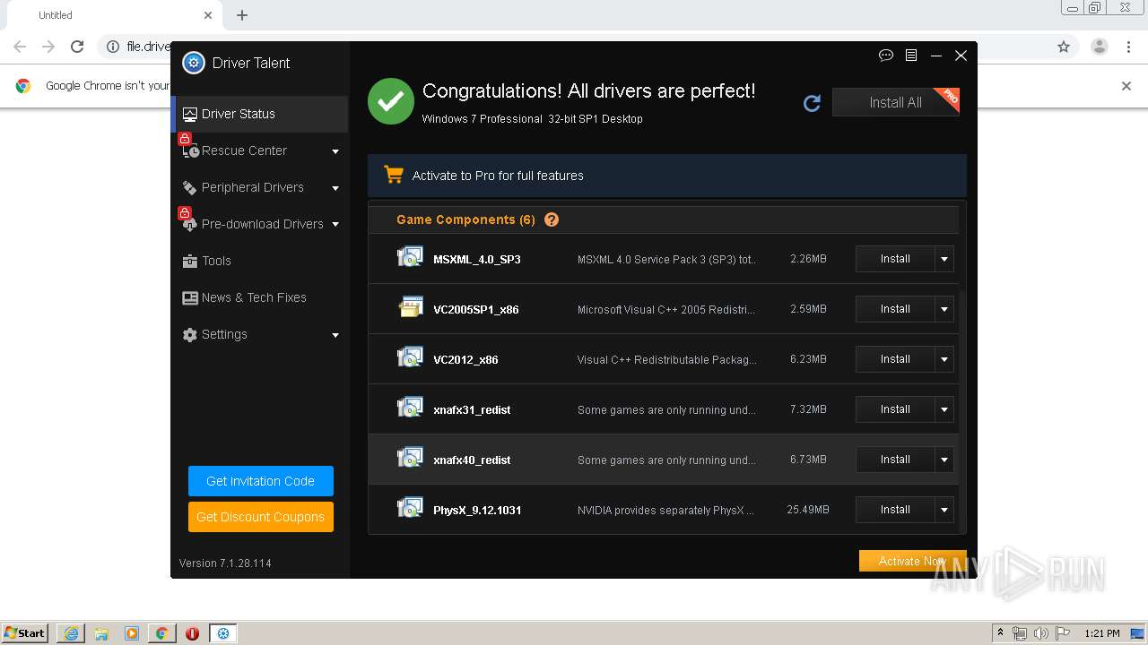Image resolution: width=1148 pixels, height=645 pixels.
Task: Click the refresh rescan icon
Action: coord(813,103)
